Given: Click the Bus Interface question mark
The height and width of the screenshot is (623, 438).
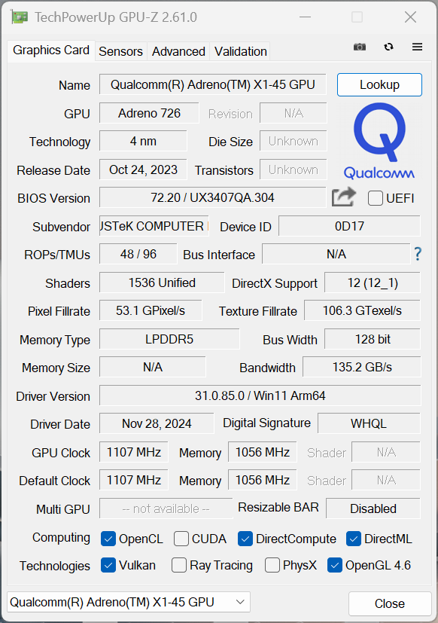Looking at the screenshot, I should coord(418,253).
